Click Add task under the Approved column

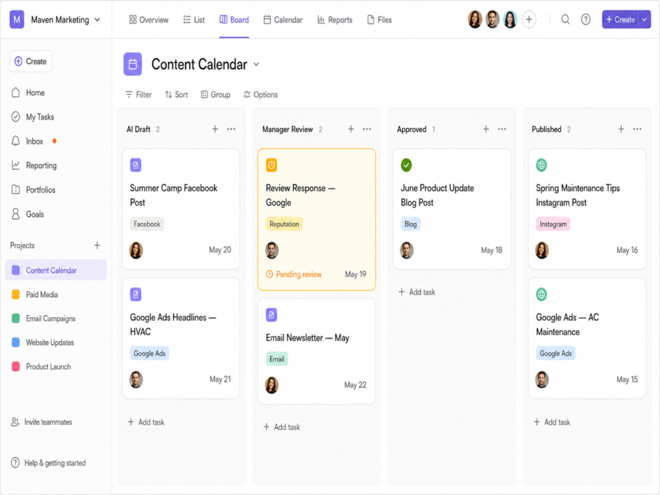pyautogui.click(x=417, y=292)
